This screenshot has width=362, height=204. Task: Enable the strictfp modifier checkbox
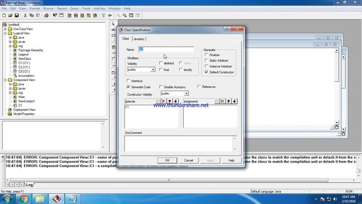pos(180,70)
